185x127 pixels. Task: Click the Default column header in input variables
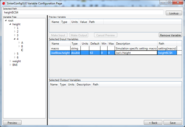[x=95, y=44]
